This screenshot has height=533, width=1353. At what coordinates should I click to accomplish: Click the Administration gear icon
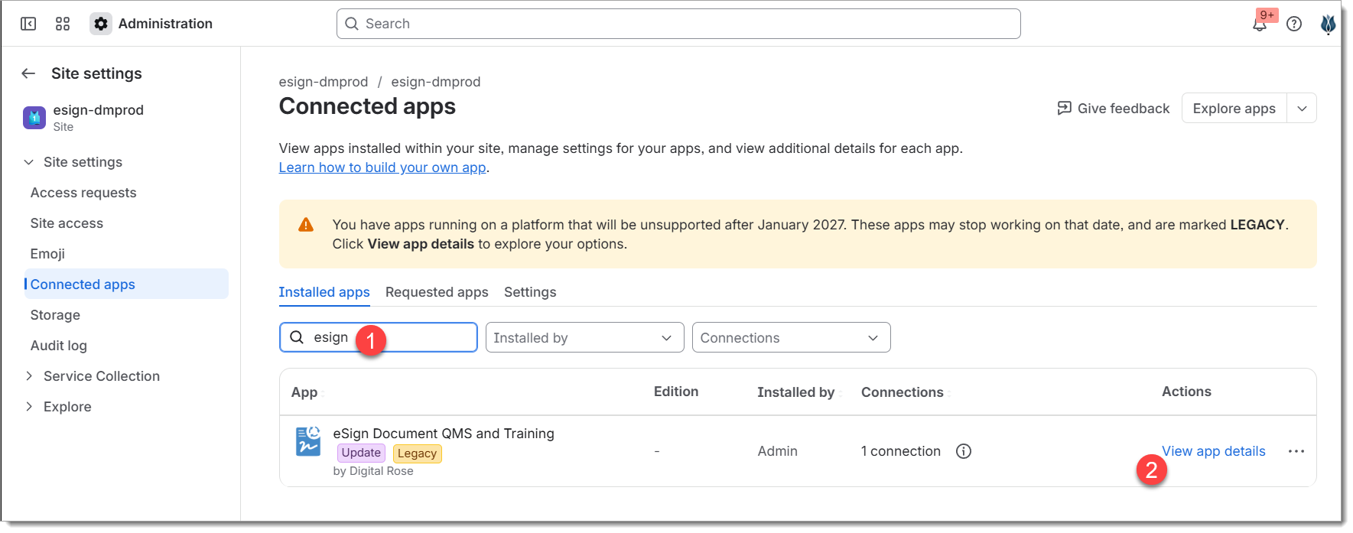click(101, 24)
